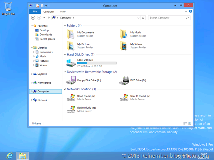Launch Internet Explorer from taskbar
This screenshot has width=214, height=160.
pos(10,156)
